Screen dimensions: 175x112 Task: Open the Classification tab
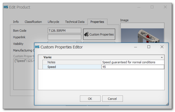(x=33, y=22)
